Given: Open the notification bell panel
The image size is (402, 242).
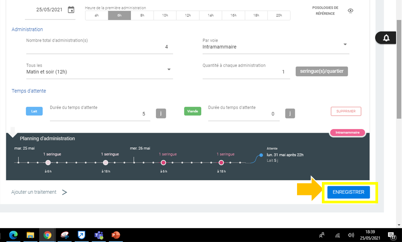Looking at the screenshot, I should click(x=386, y=38).
